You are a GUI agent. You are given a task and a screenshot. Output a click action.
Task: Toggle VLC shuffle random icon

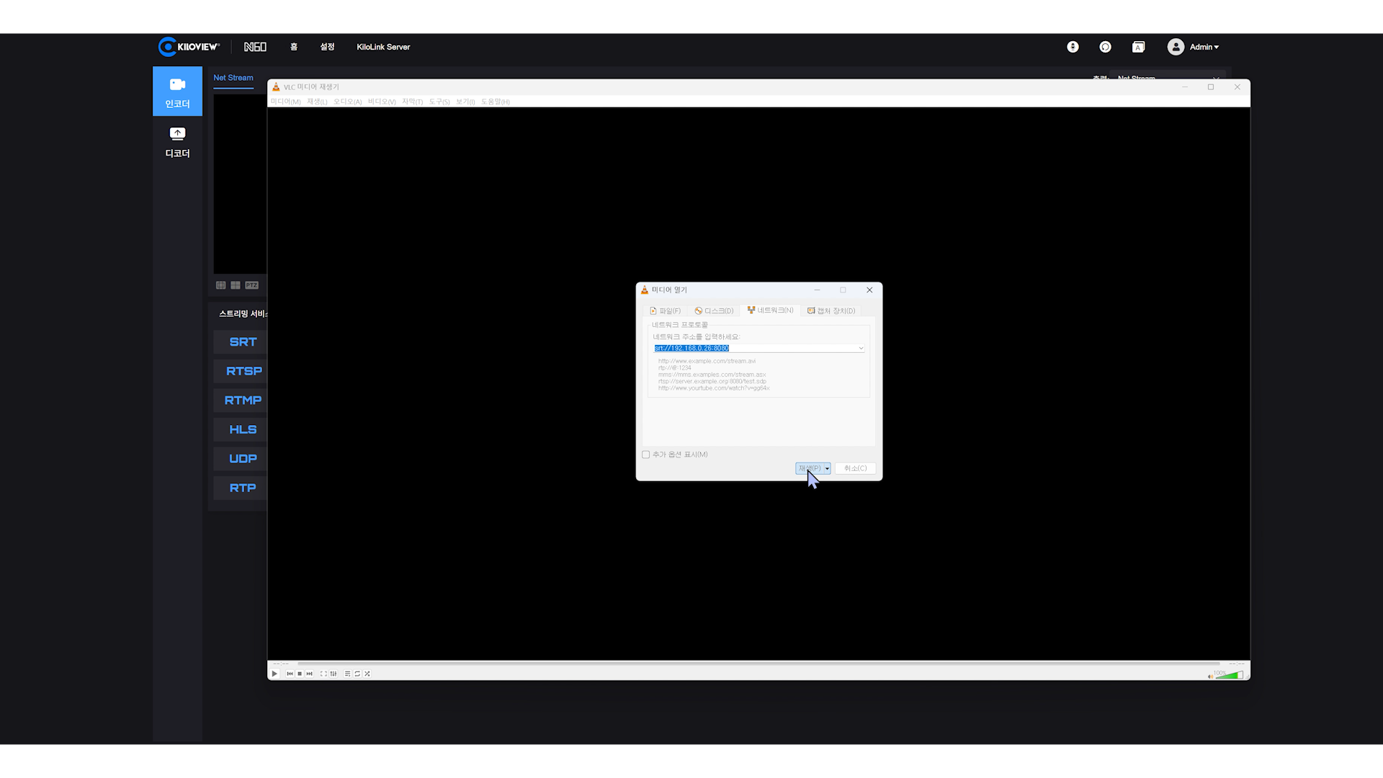pyautogui.click(x=367, y=674)
